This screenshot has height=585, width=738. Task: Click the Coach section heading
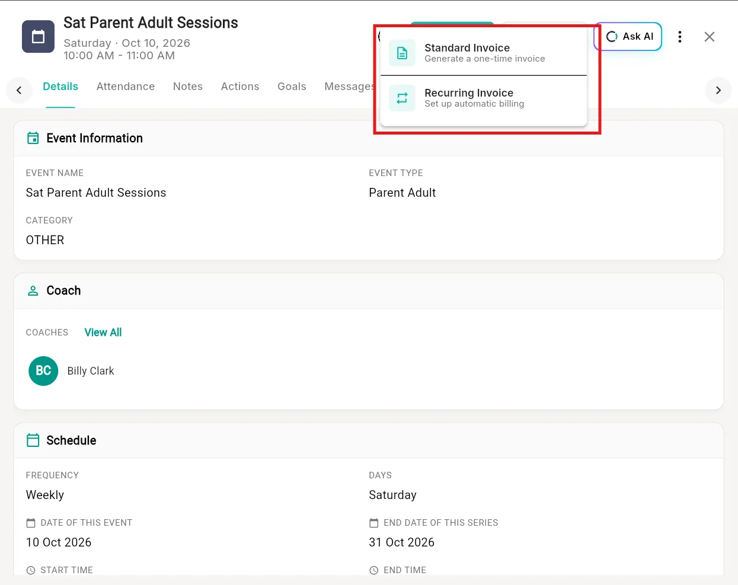click(64, 291)
